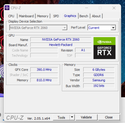The width and height of the screenshot is (125, 123).
Task: Click the Close button at bottom
Action: click(x=109, y=117)
